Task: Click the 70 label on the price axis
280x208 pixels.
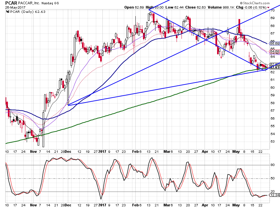Action: point(272,10)
